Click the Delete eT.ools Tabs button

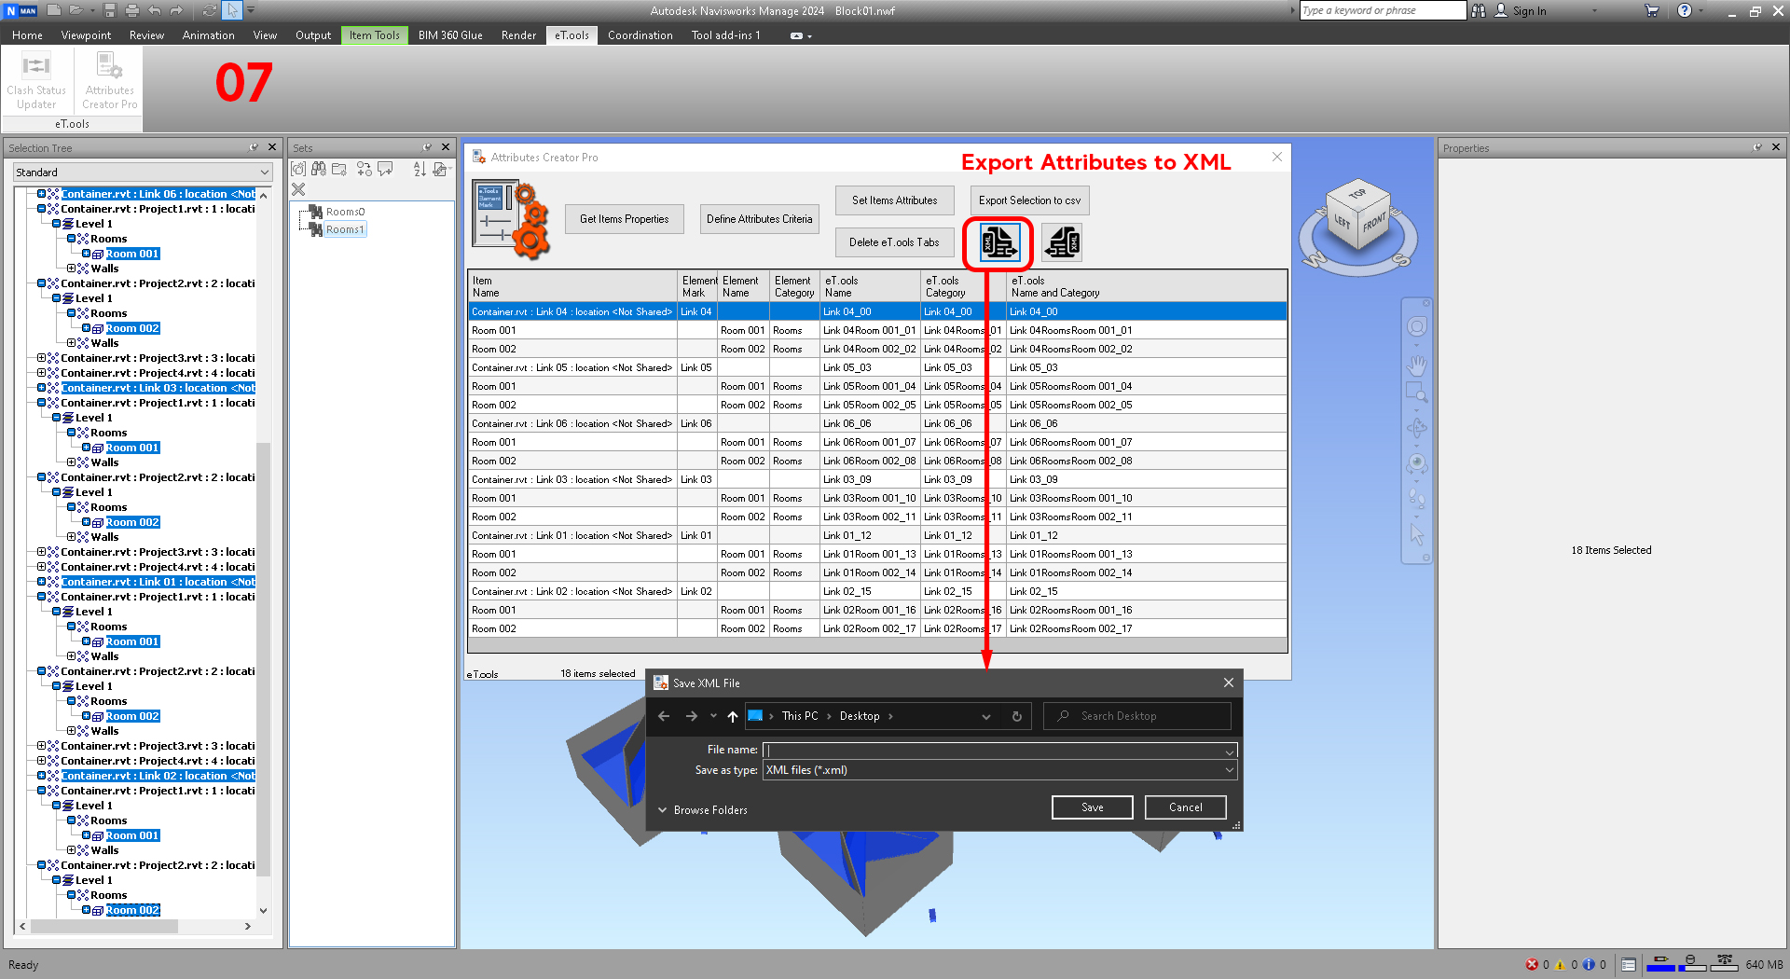point(894,242)
